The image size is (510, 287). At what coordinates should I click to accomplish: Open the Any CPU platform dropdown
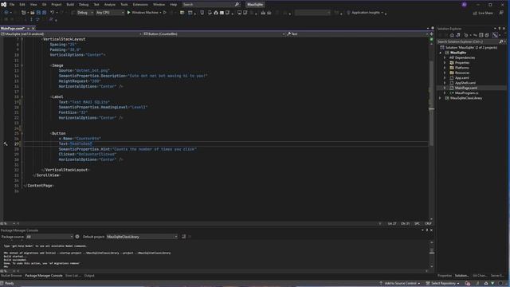[110, 13]
